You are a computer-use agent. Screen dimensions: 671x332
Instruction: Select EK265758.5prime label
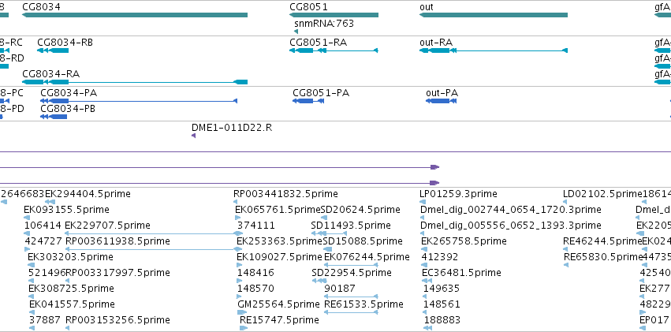[x=464, y=241]
